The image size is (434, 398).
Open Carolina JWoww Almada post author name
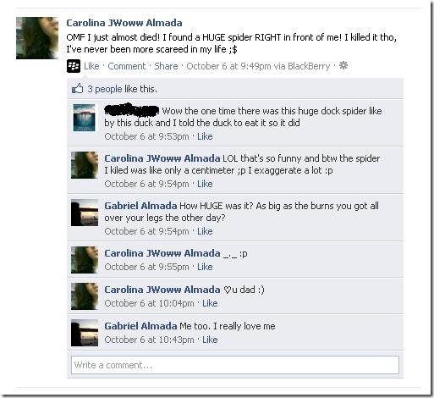click(x=124, y=23)
